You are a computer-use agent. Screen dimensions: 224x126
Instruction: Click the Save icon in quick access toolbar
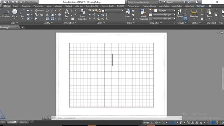click(13, 2)
